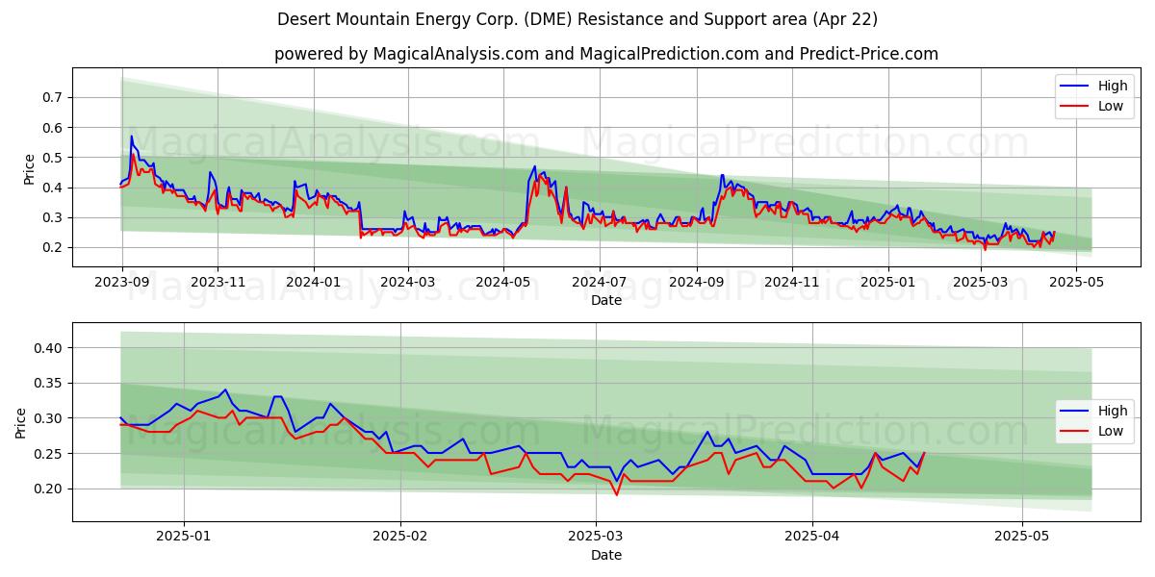Screen dimensions: 1155x577
Task: Click the September 2023 price peak on upper chart
Action: tap(132, 137)
